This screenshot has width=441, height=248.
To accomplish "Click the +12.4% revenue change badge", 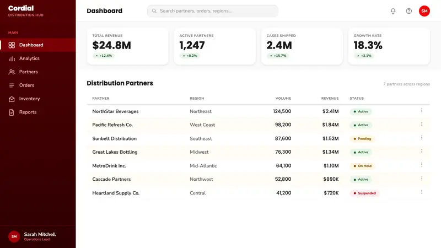I will (104, 56).
